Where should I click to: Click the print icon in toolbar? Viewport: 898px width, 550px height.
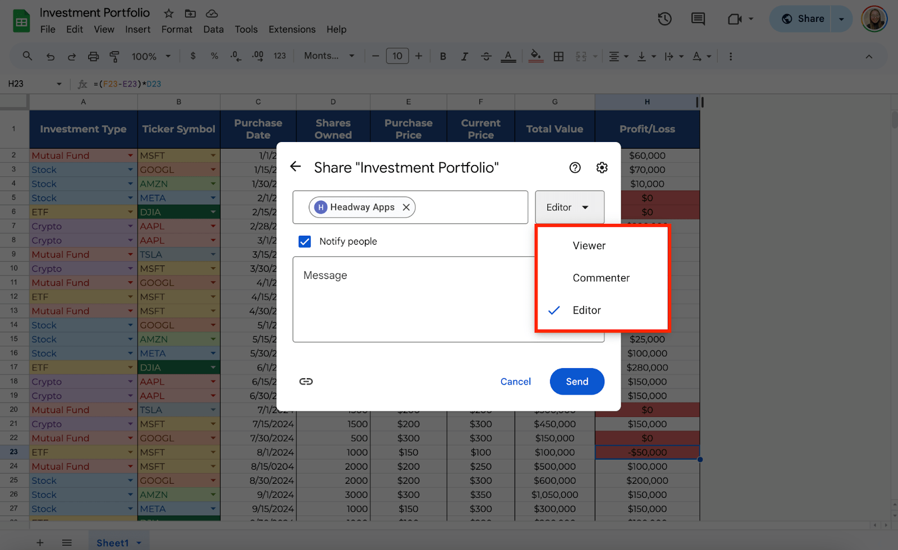coord(93,56)
